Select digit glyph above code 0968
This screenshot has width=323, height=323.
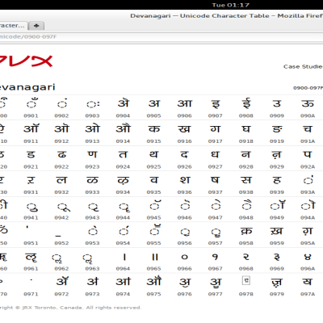point(246,257)
